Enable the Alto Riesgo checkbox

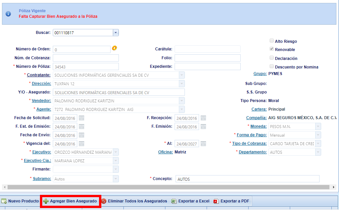271,41
